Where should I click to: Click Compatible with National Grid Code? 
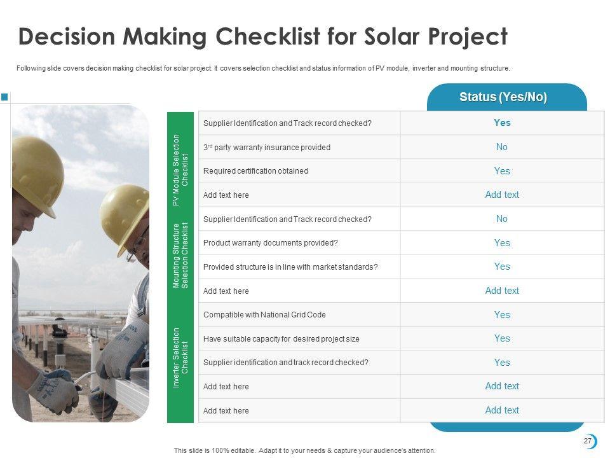pos(264,315)
